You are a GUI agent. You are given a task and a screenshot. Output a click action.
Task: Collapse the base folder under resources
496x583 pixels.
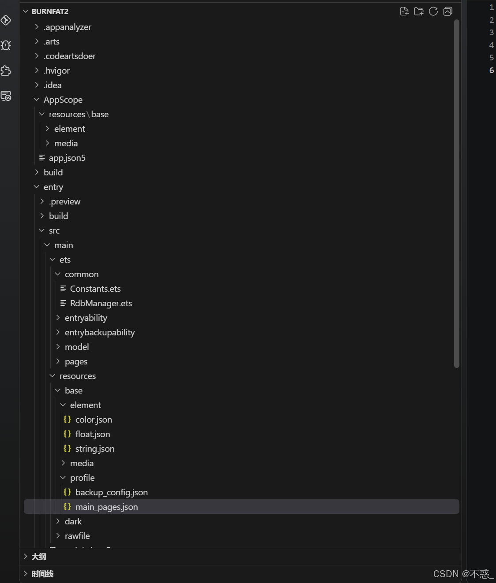point(58,390)
